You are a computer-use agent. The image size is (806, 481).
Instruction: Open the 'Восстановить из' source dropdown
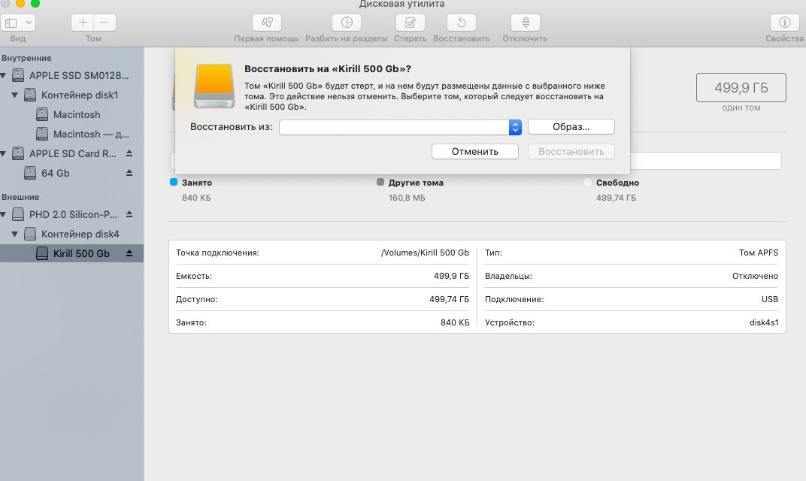400,127
